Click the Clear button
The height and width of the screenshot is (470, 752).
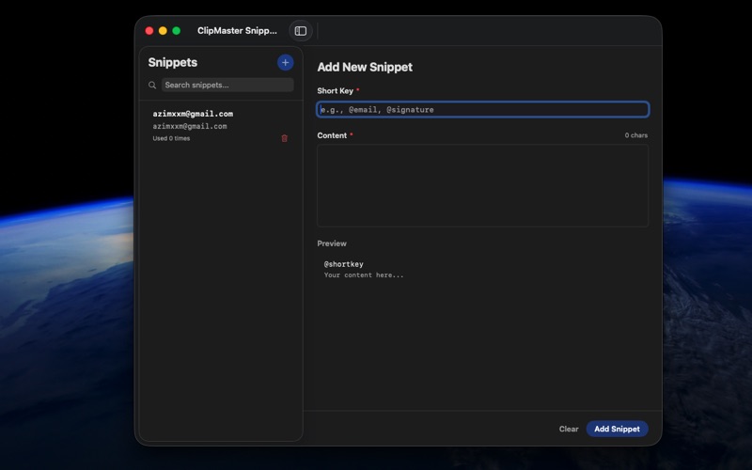pos(569,429)
